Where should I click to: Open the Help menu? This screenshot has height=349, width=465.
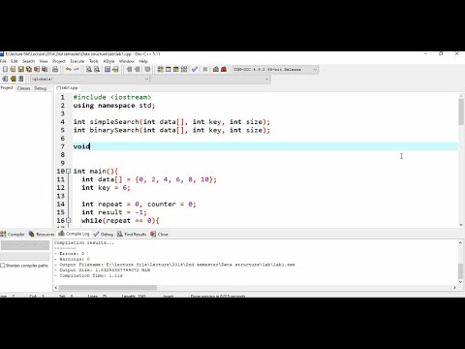click(x=143, y=61)
